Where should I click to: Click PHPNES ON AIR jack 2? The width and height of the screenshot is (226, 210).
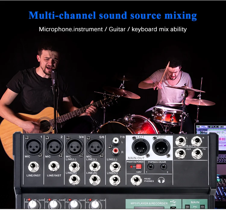coord(164,167)
